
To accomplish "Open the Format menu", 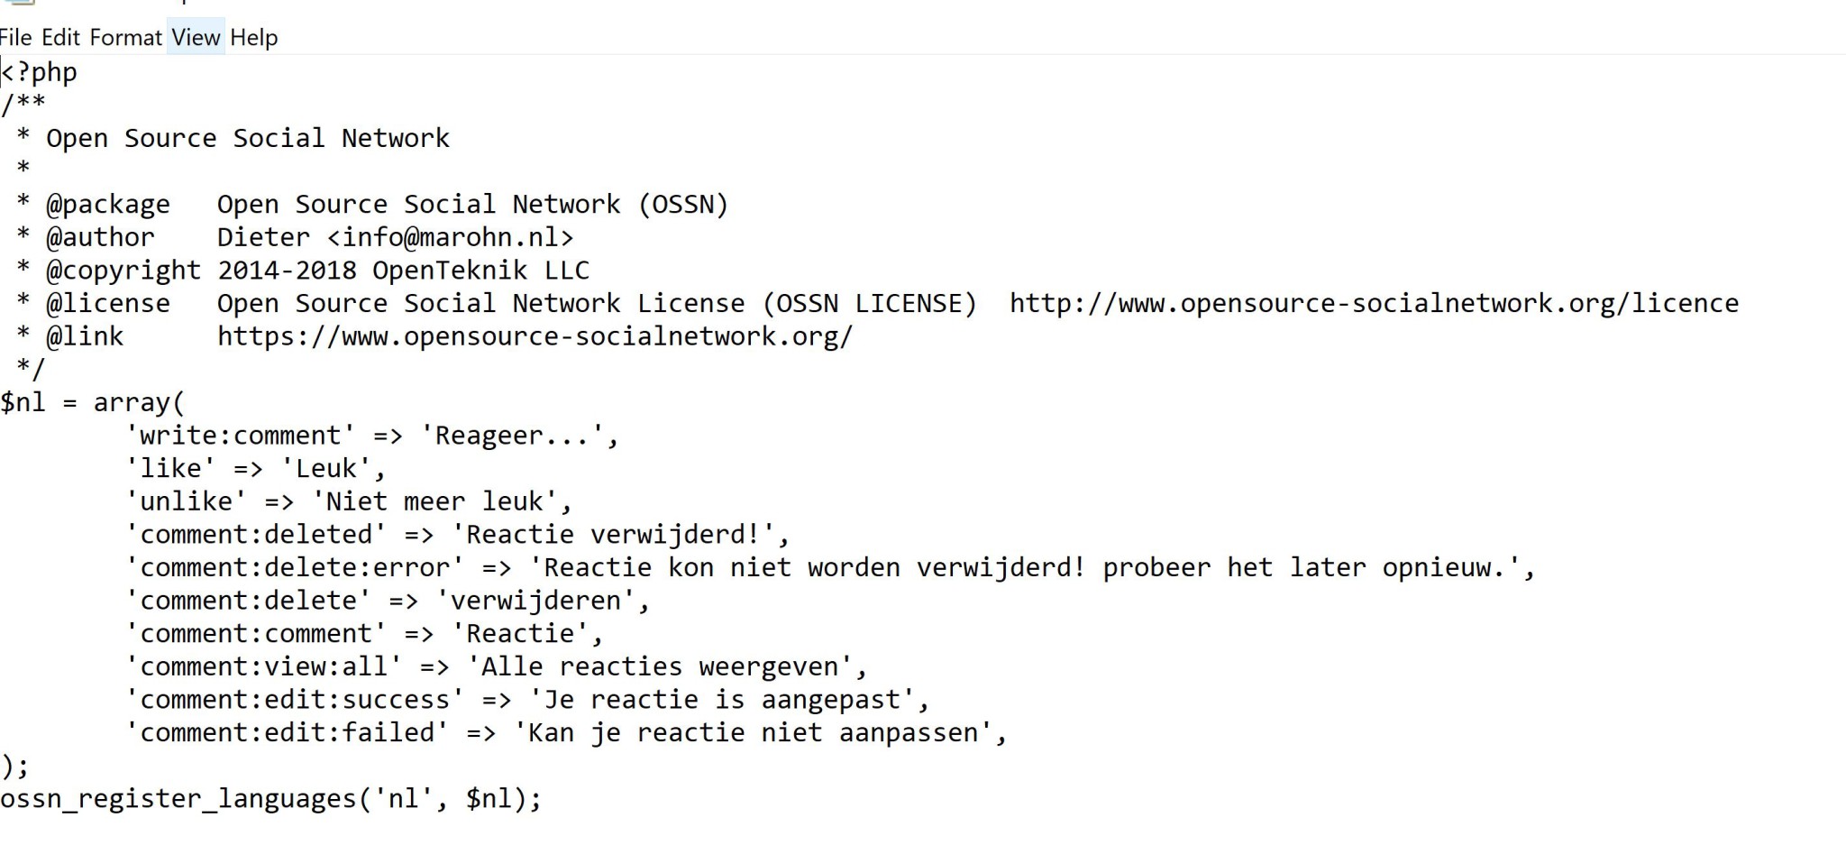I will click(125, 38).
